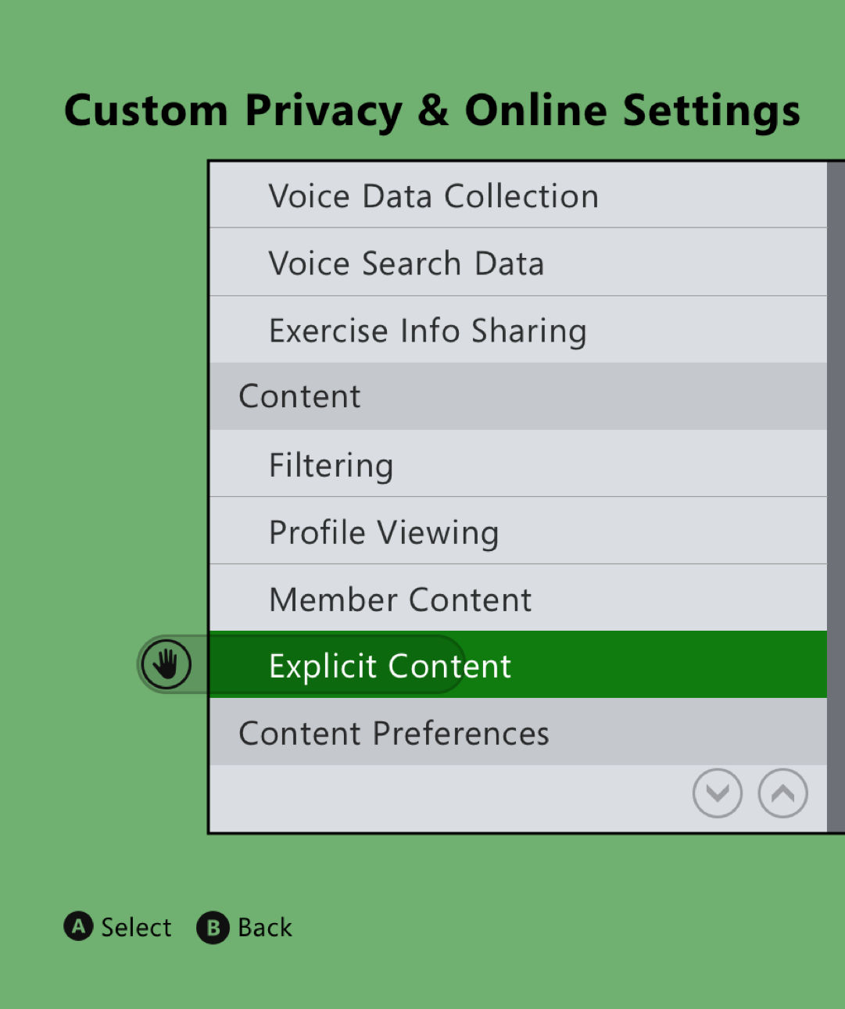Click the Custom Privacy & Online Settings title

click(432, 110)
